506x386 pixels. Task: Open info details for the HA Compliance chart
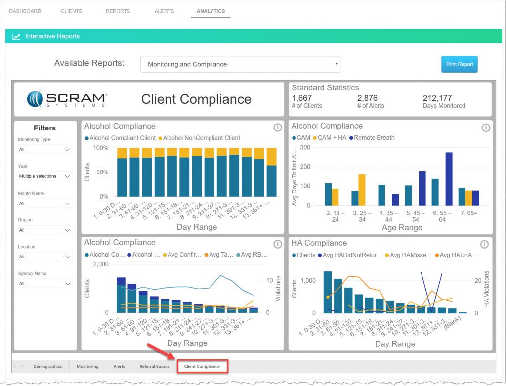[x=484, y=244]
